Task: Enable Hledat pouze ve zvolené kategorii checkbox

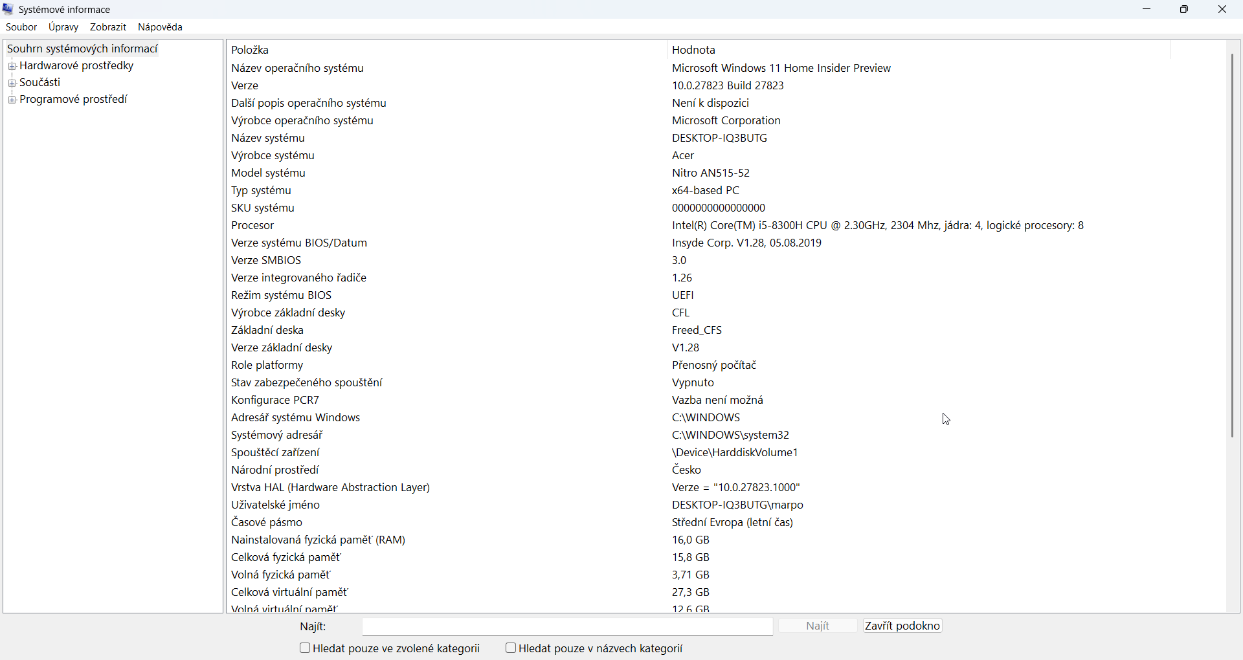Action: [x=305, y=648]
